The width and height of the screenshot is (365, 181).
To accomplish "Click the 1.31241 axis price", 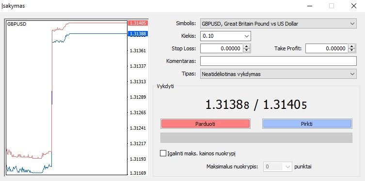I will coord(138,128).
